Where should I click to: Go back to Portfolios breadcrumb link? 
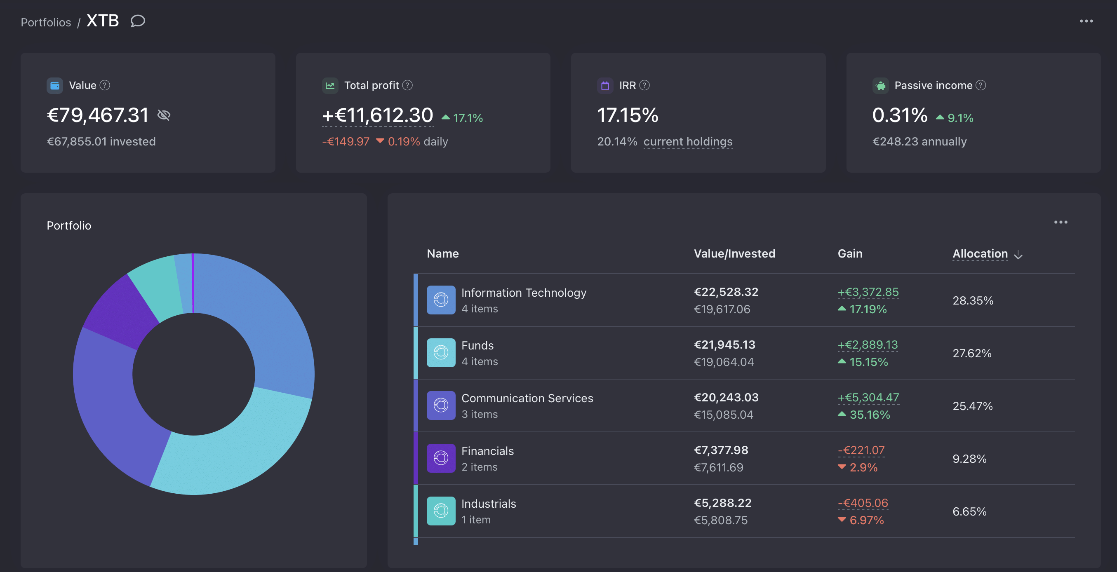46,22
